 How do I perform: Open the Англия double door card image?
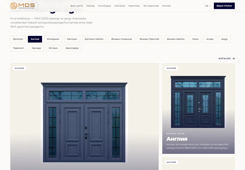point(198,102)
